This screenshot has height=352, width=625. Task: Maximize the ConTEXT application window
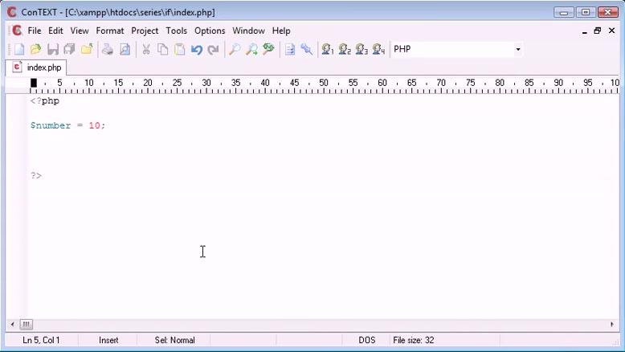click(586, 12)
